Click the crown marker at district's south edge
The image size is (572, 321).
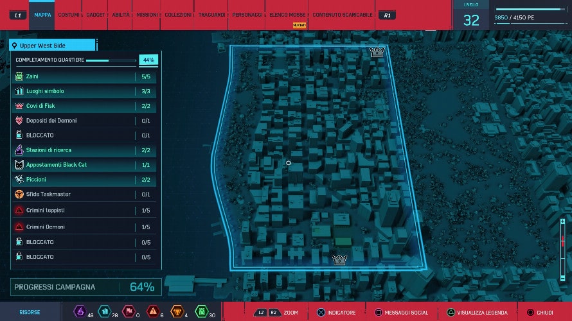pyautogui.click(x=339, y=259)
